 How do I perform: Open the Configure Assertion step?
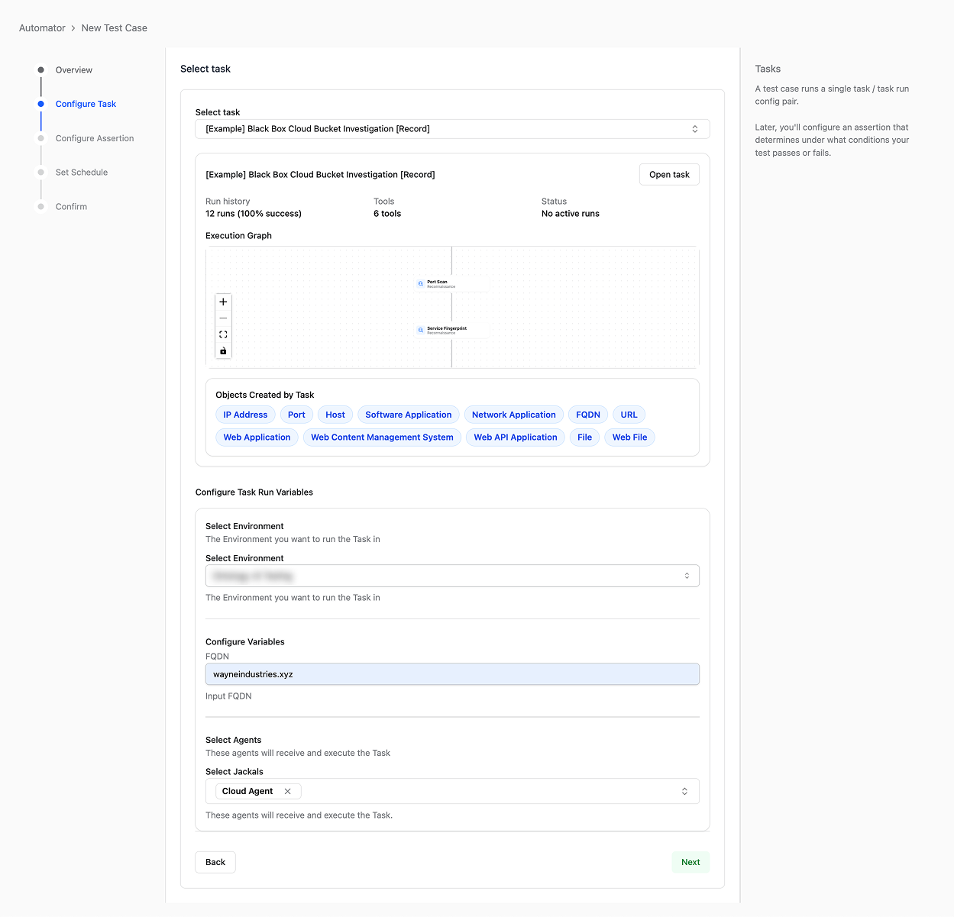coord(94,138)
